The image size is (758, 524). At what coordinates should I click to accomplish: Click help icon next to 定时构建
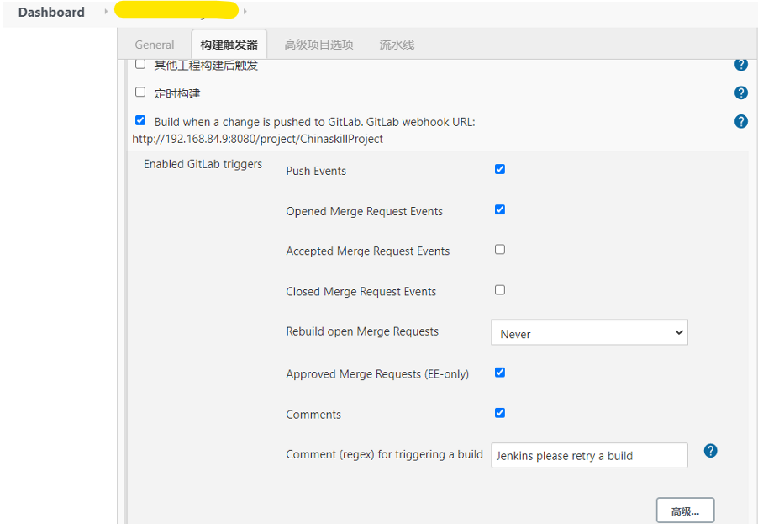(x=740, y=93)
